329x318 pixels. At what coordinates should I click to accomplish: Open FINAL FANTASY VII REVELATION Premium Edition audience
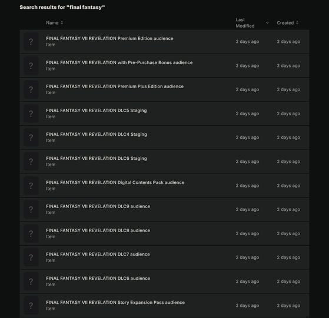pyautogui.click(x=109, y=39)
